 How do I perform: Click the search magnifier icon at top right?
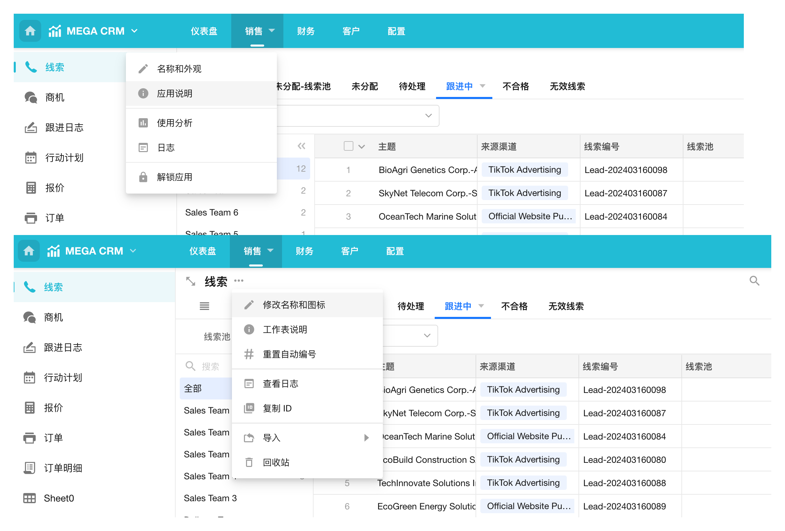point(754,281)
